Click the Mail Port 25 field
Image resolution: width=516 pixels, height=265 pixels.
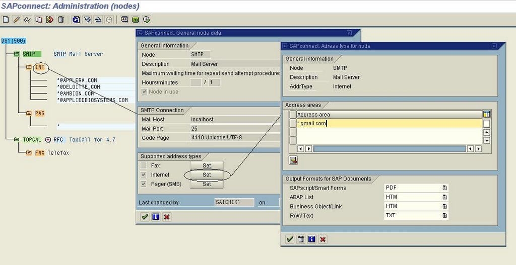click(235, 129)
